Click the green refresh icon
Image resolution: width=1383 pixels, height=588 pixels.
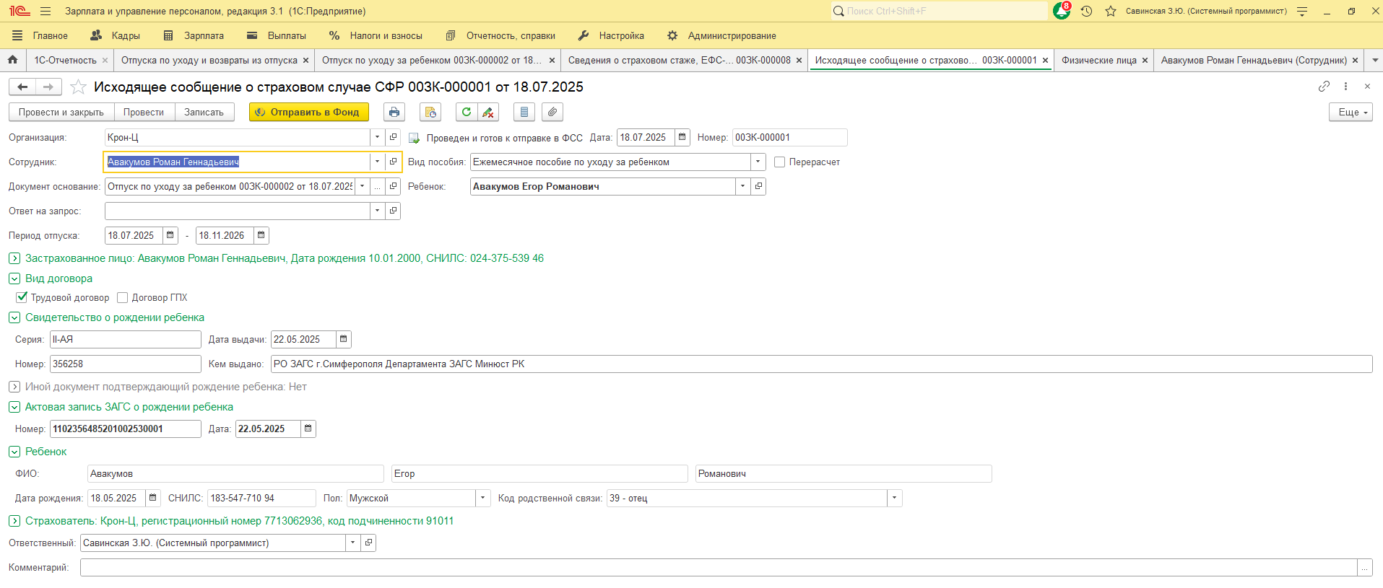tap(467, 112)
